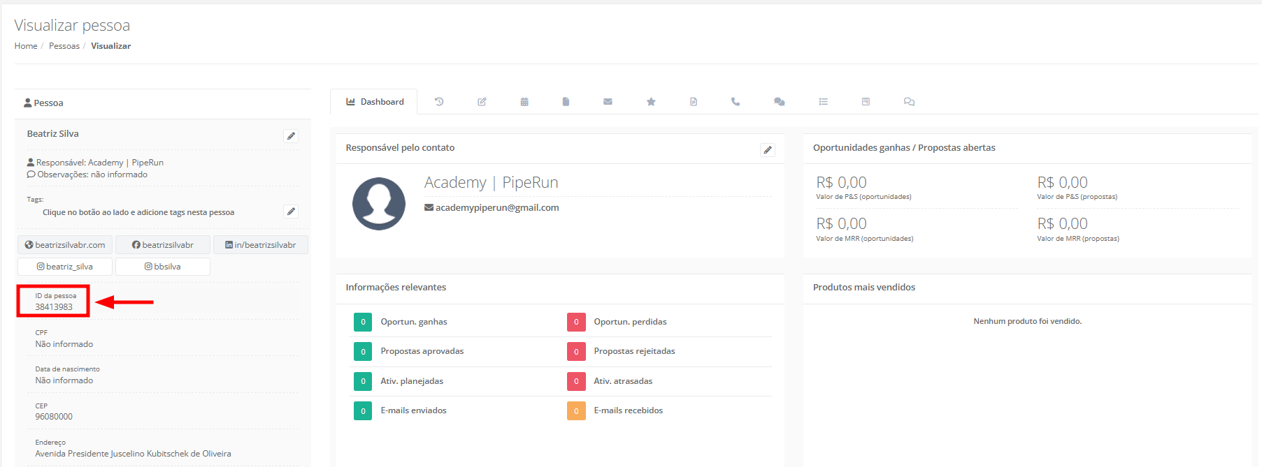Open the LinkedIn profile in/beatrizsilvabr

click(260, 245)
